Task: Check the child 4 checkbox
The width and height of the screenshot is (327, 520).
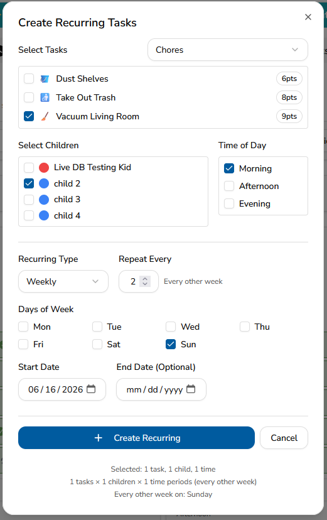Action: tap(29, 215)
